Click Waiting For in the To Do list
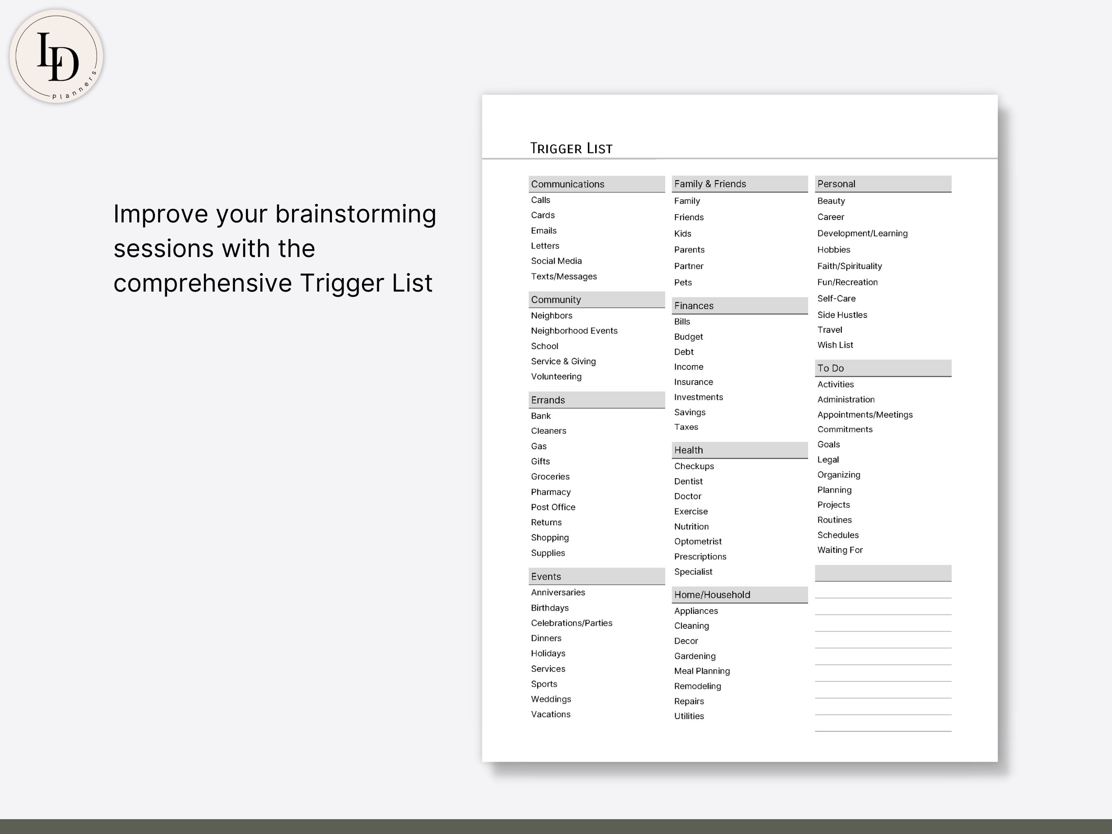Image resolution: width=1112 pixels, height=834 pixels. (x=840, y=549)
